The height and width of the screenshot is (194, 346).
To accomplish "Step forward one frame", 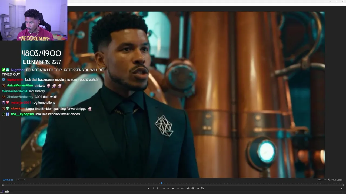I will 178,188.
